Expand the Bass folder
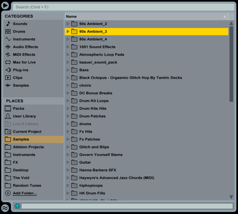This screenshot has height=214, width=238. (68, 70)
